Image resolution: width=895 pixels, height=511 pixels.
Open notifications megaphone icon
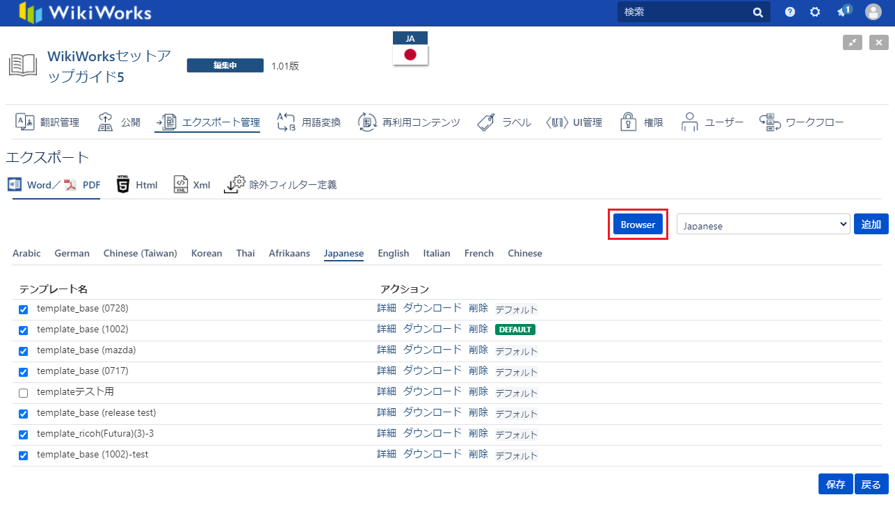pyautogui.click(x=843, y=12)
